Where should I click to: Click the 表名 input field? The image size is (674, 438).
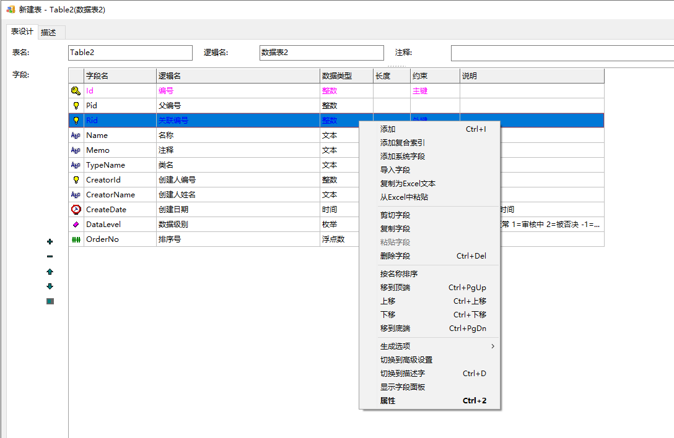click(x=130, y=53)
